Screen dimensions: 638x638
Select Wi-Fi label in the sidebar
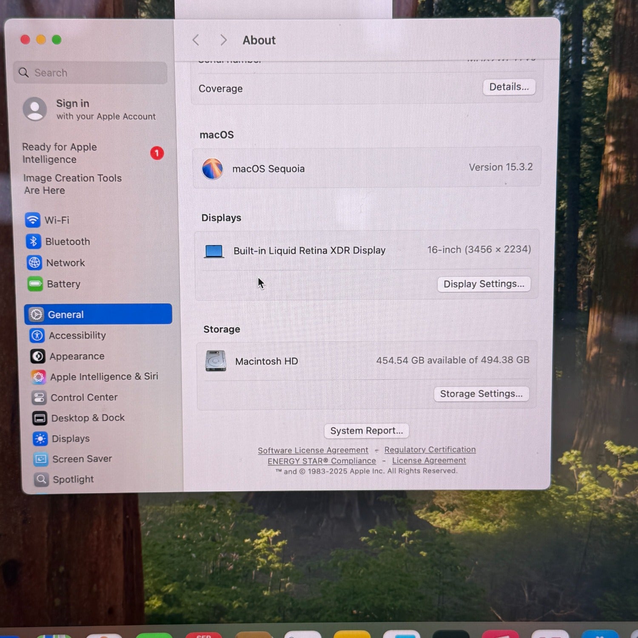point(57,220)
